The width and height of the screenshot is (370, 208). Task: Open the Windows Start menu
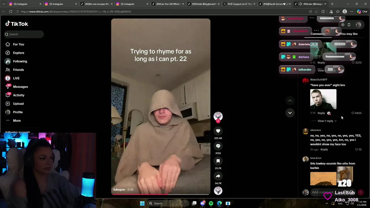click(142, 203)
